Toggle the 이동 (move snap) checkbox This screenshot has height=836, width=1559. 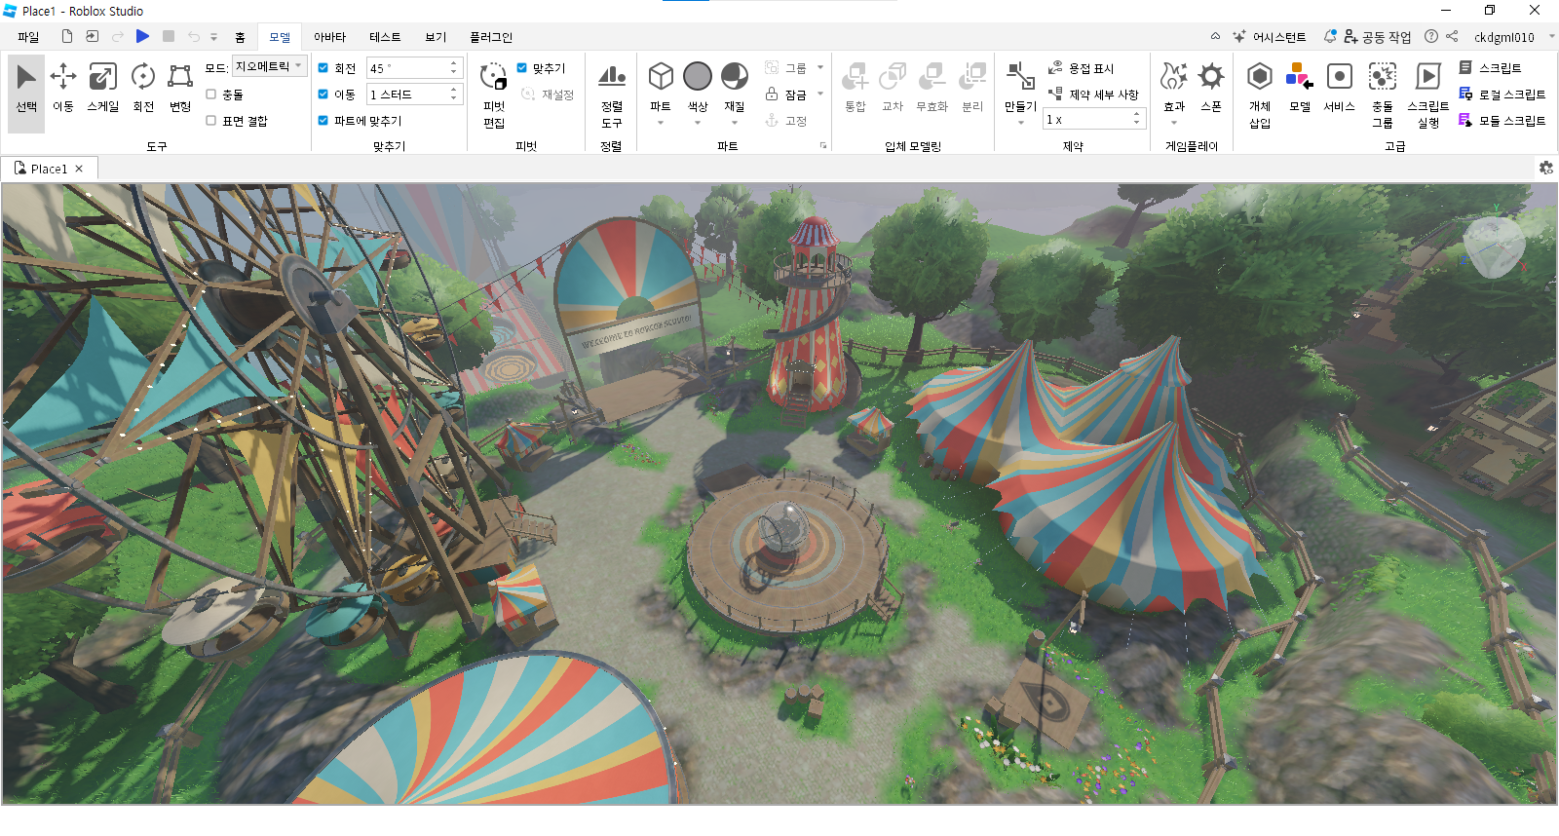323,95
